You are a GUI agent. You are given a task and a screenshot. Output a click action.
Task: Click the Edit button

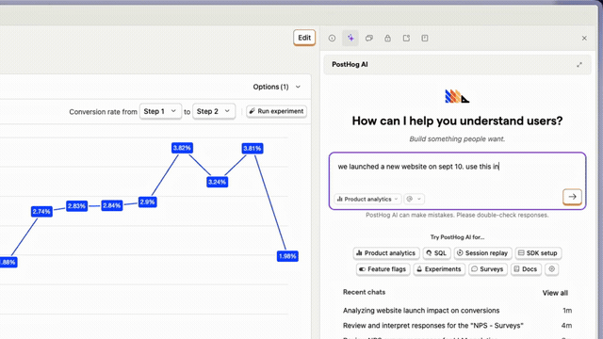tap(304, 38)
